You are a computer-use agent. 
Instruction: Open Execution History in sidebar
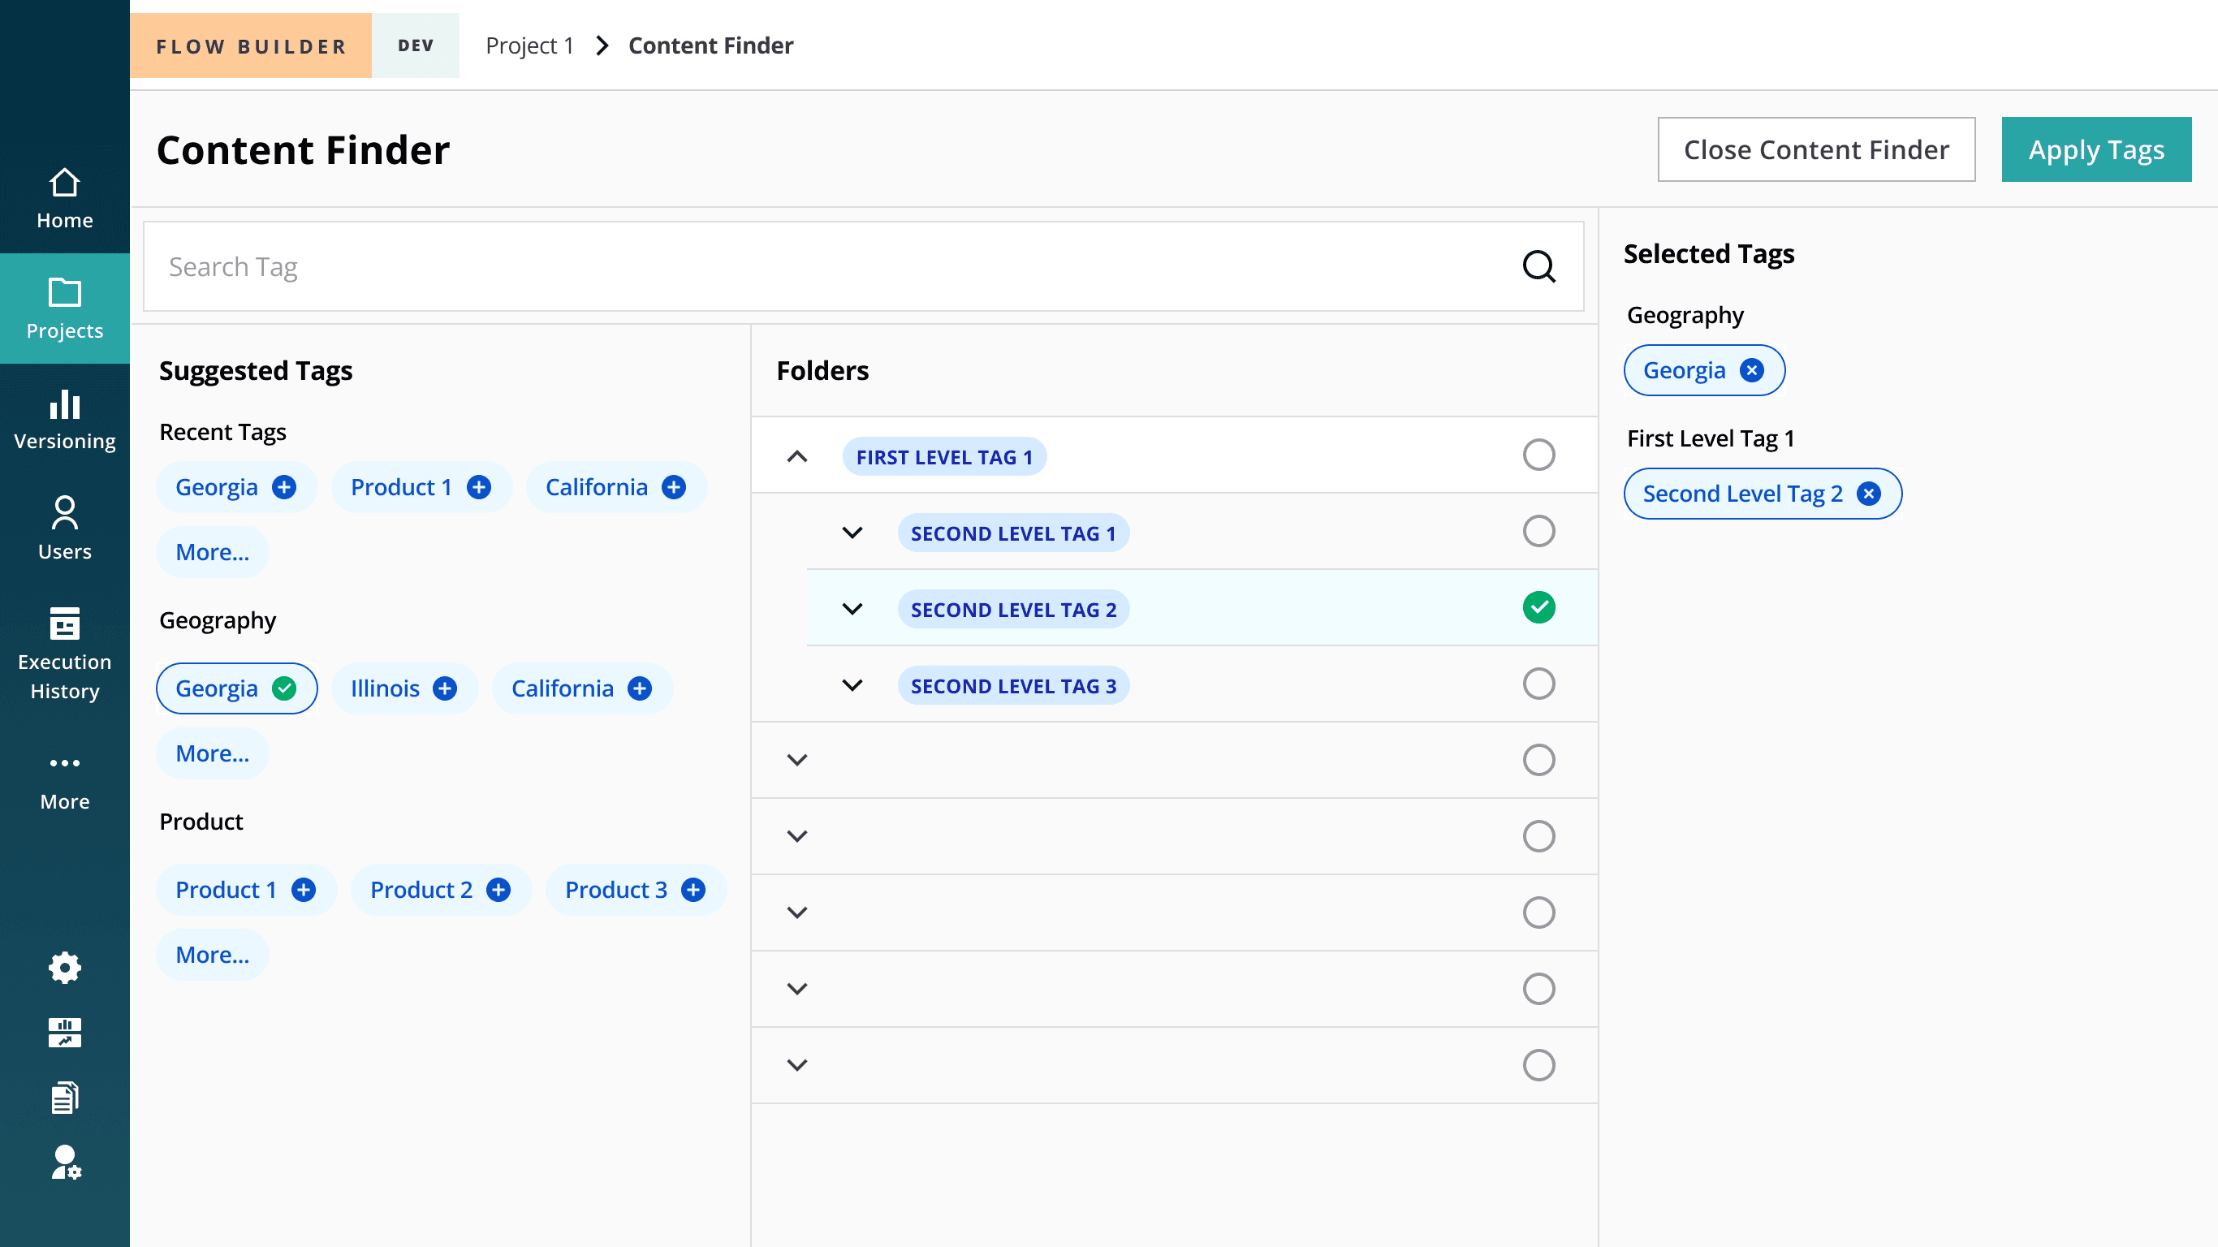(65, 654)
